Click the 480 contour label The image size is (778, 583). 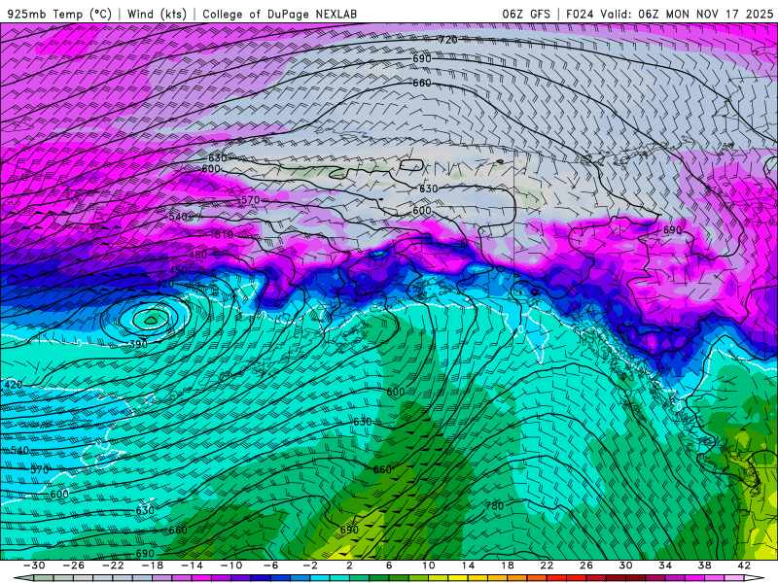tap(198, 255)
